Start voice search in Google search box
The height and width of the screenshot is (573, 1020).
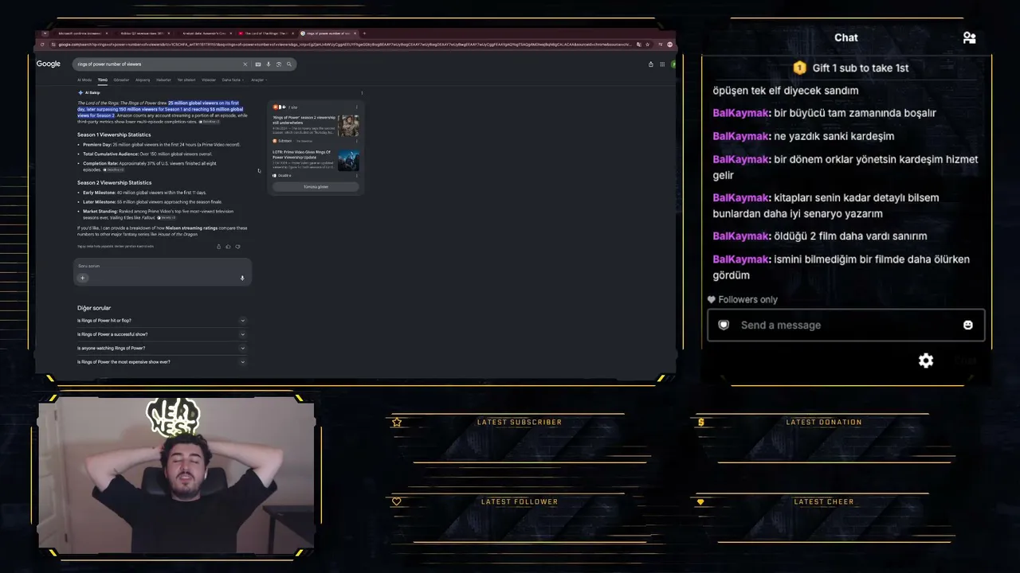(269, 64)
